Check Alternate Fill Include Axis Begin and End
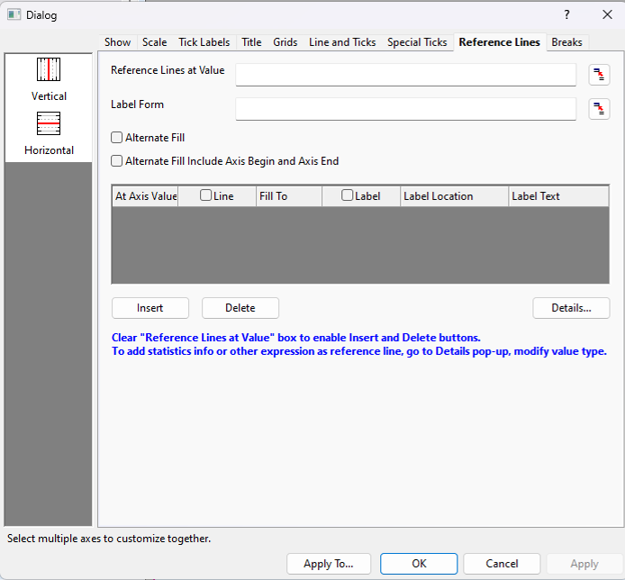This screenshot has height=580, width=625. tap(116, 161)
